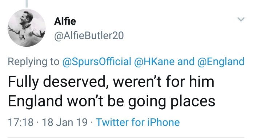Open the 17:18 timestamp
The height and width of the screenshot is (139, 253).
[21, 122]
